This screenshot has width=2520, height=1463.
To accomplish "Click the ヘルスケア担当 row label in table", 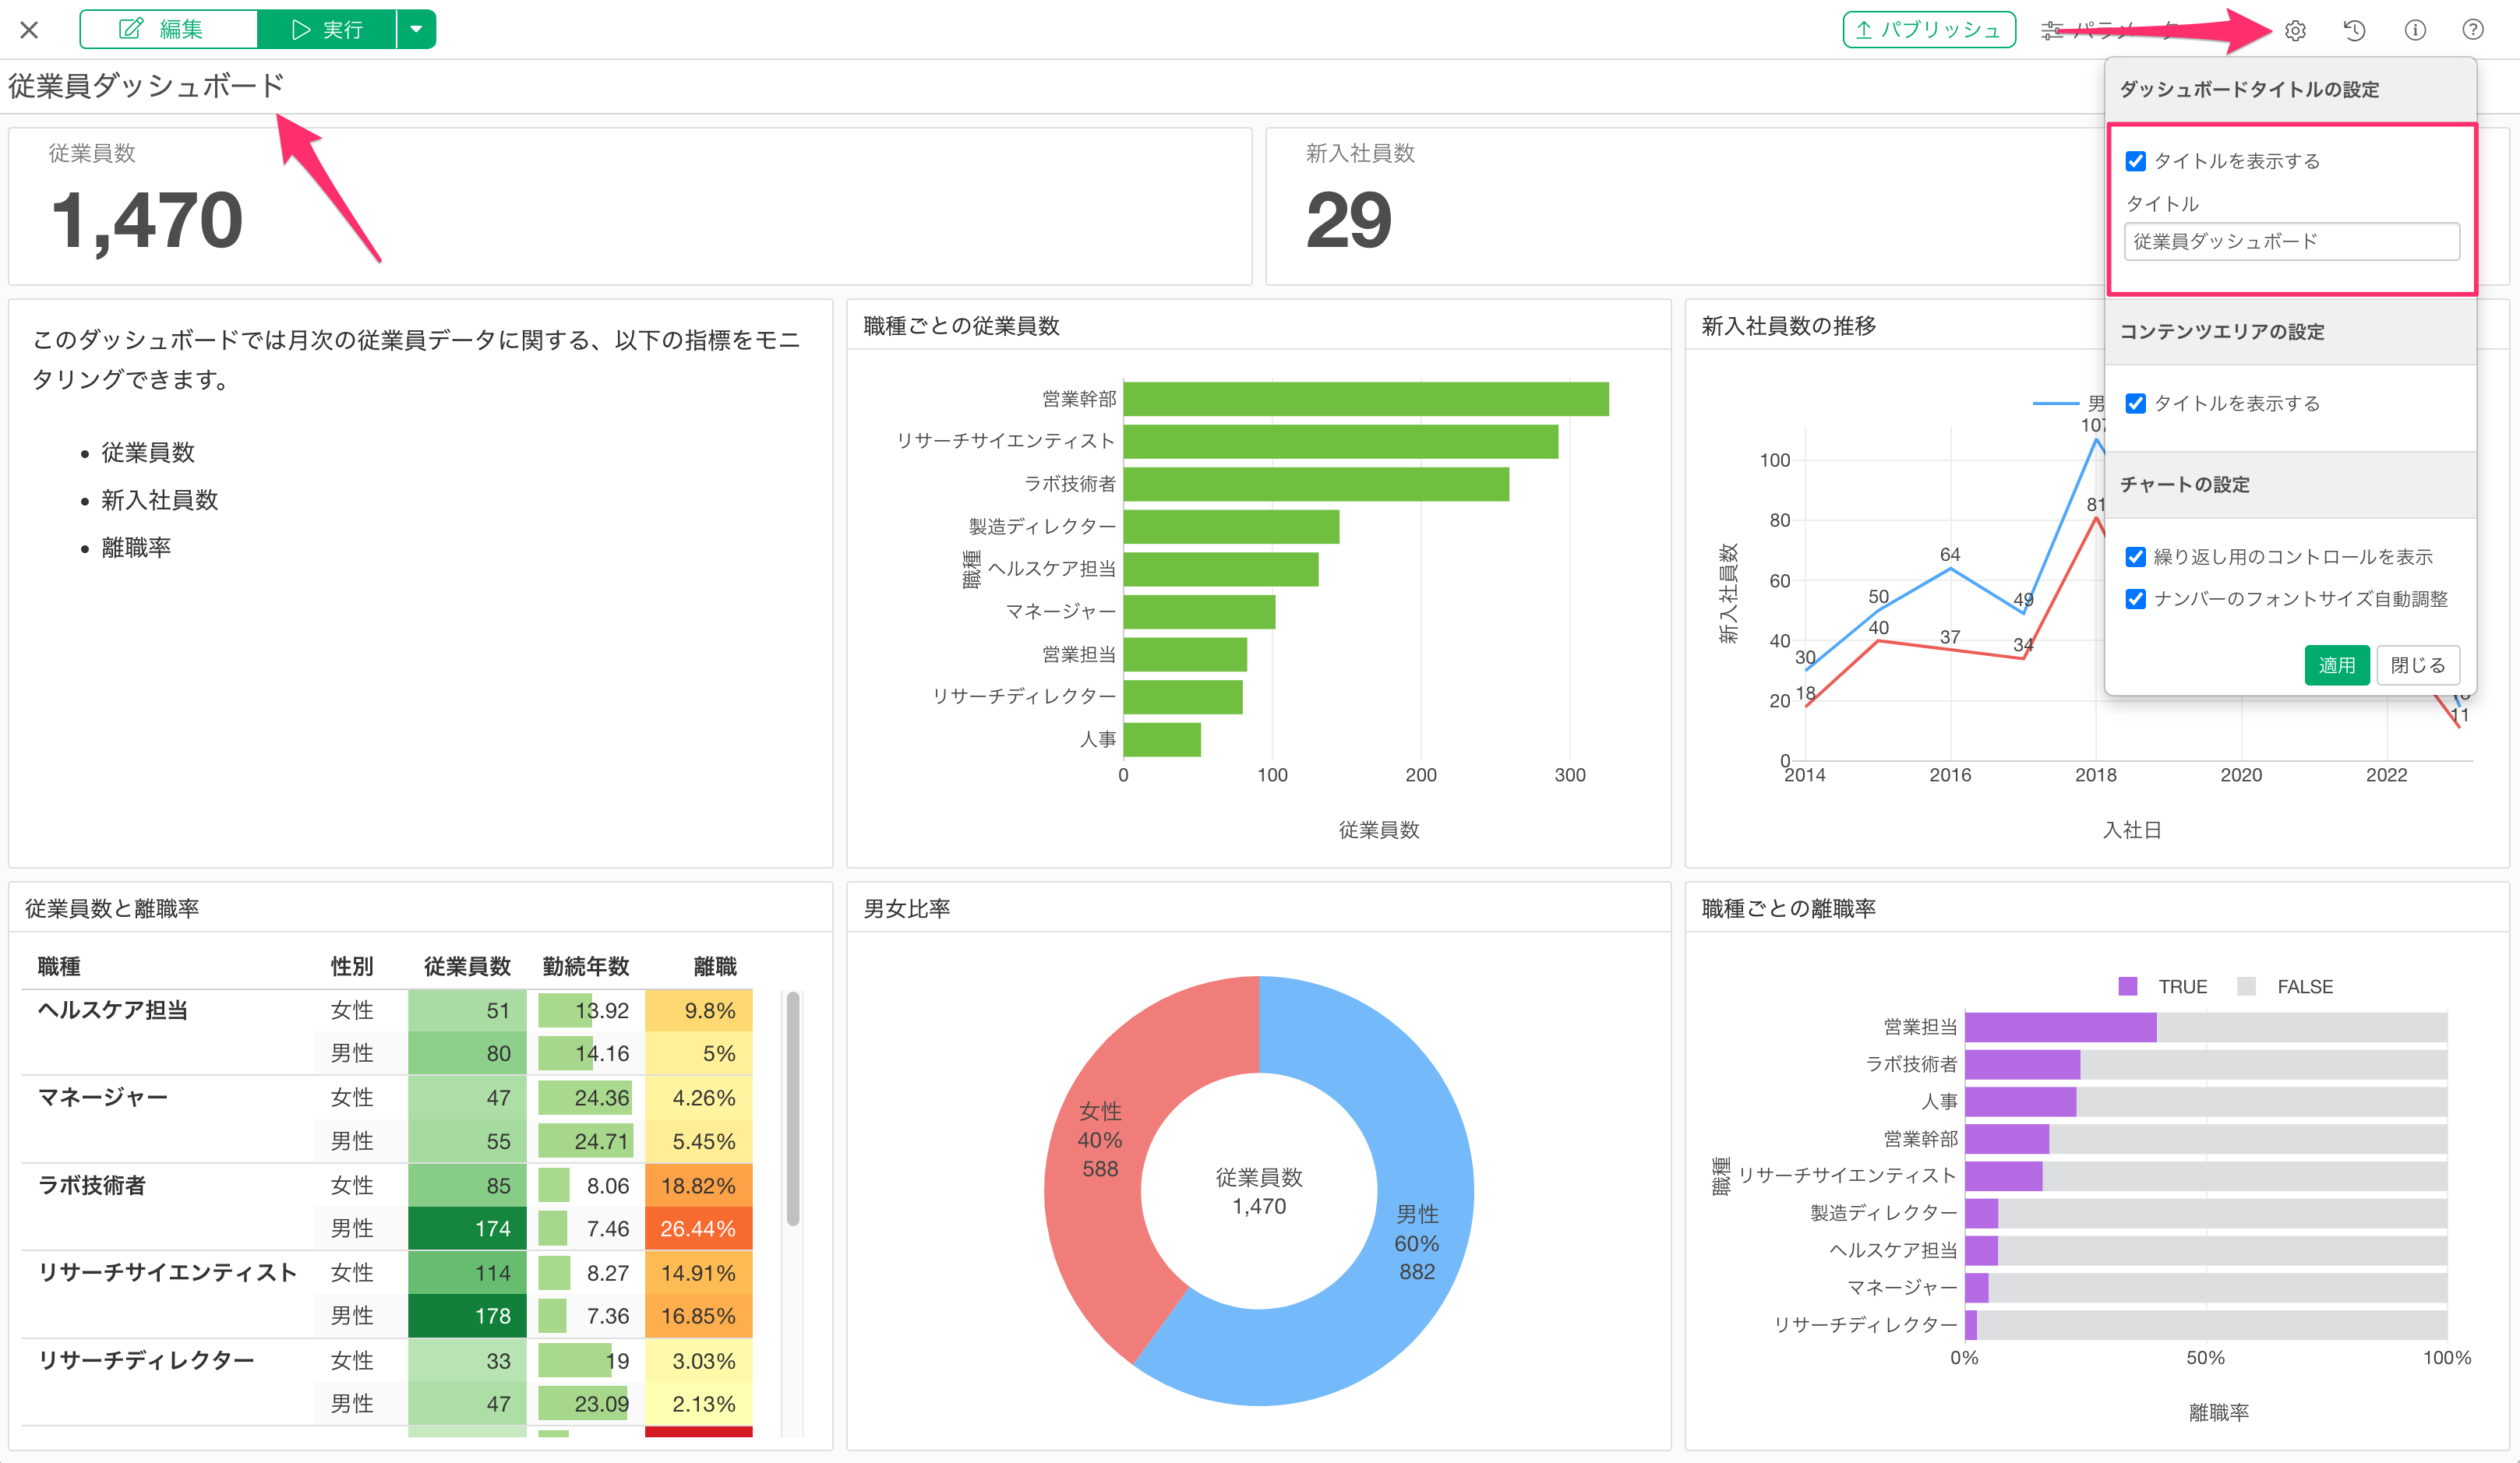I will pos(113,1010).
